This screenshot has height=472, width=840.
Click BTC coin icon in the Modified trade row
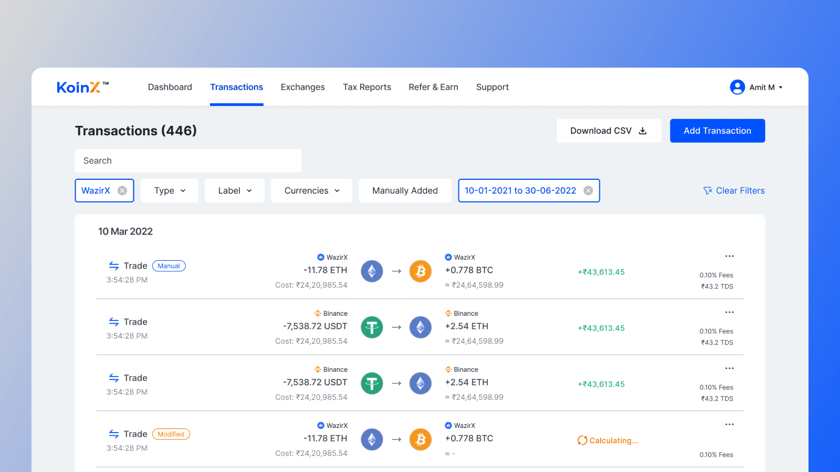click(x=421, y=439)
